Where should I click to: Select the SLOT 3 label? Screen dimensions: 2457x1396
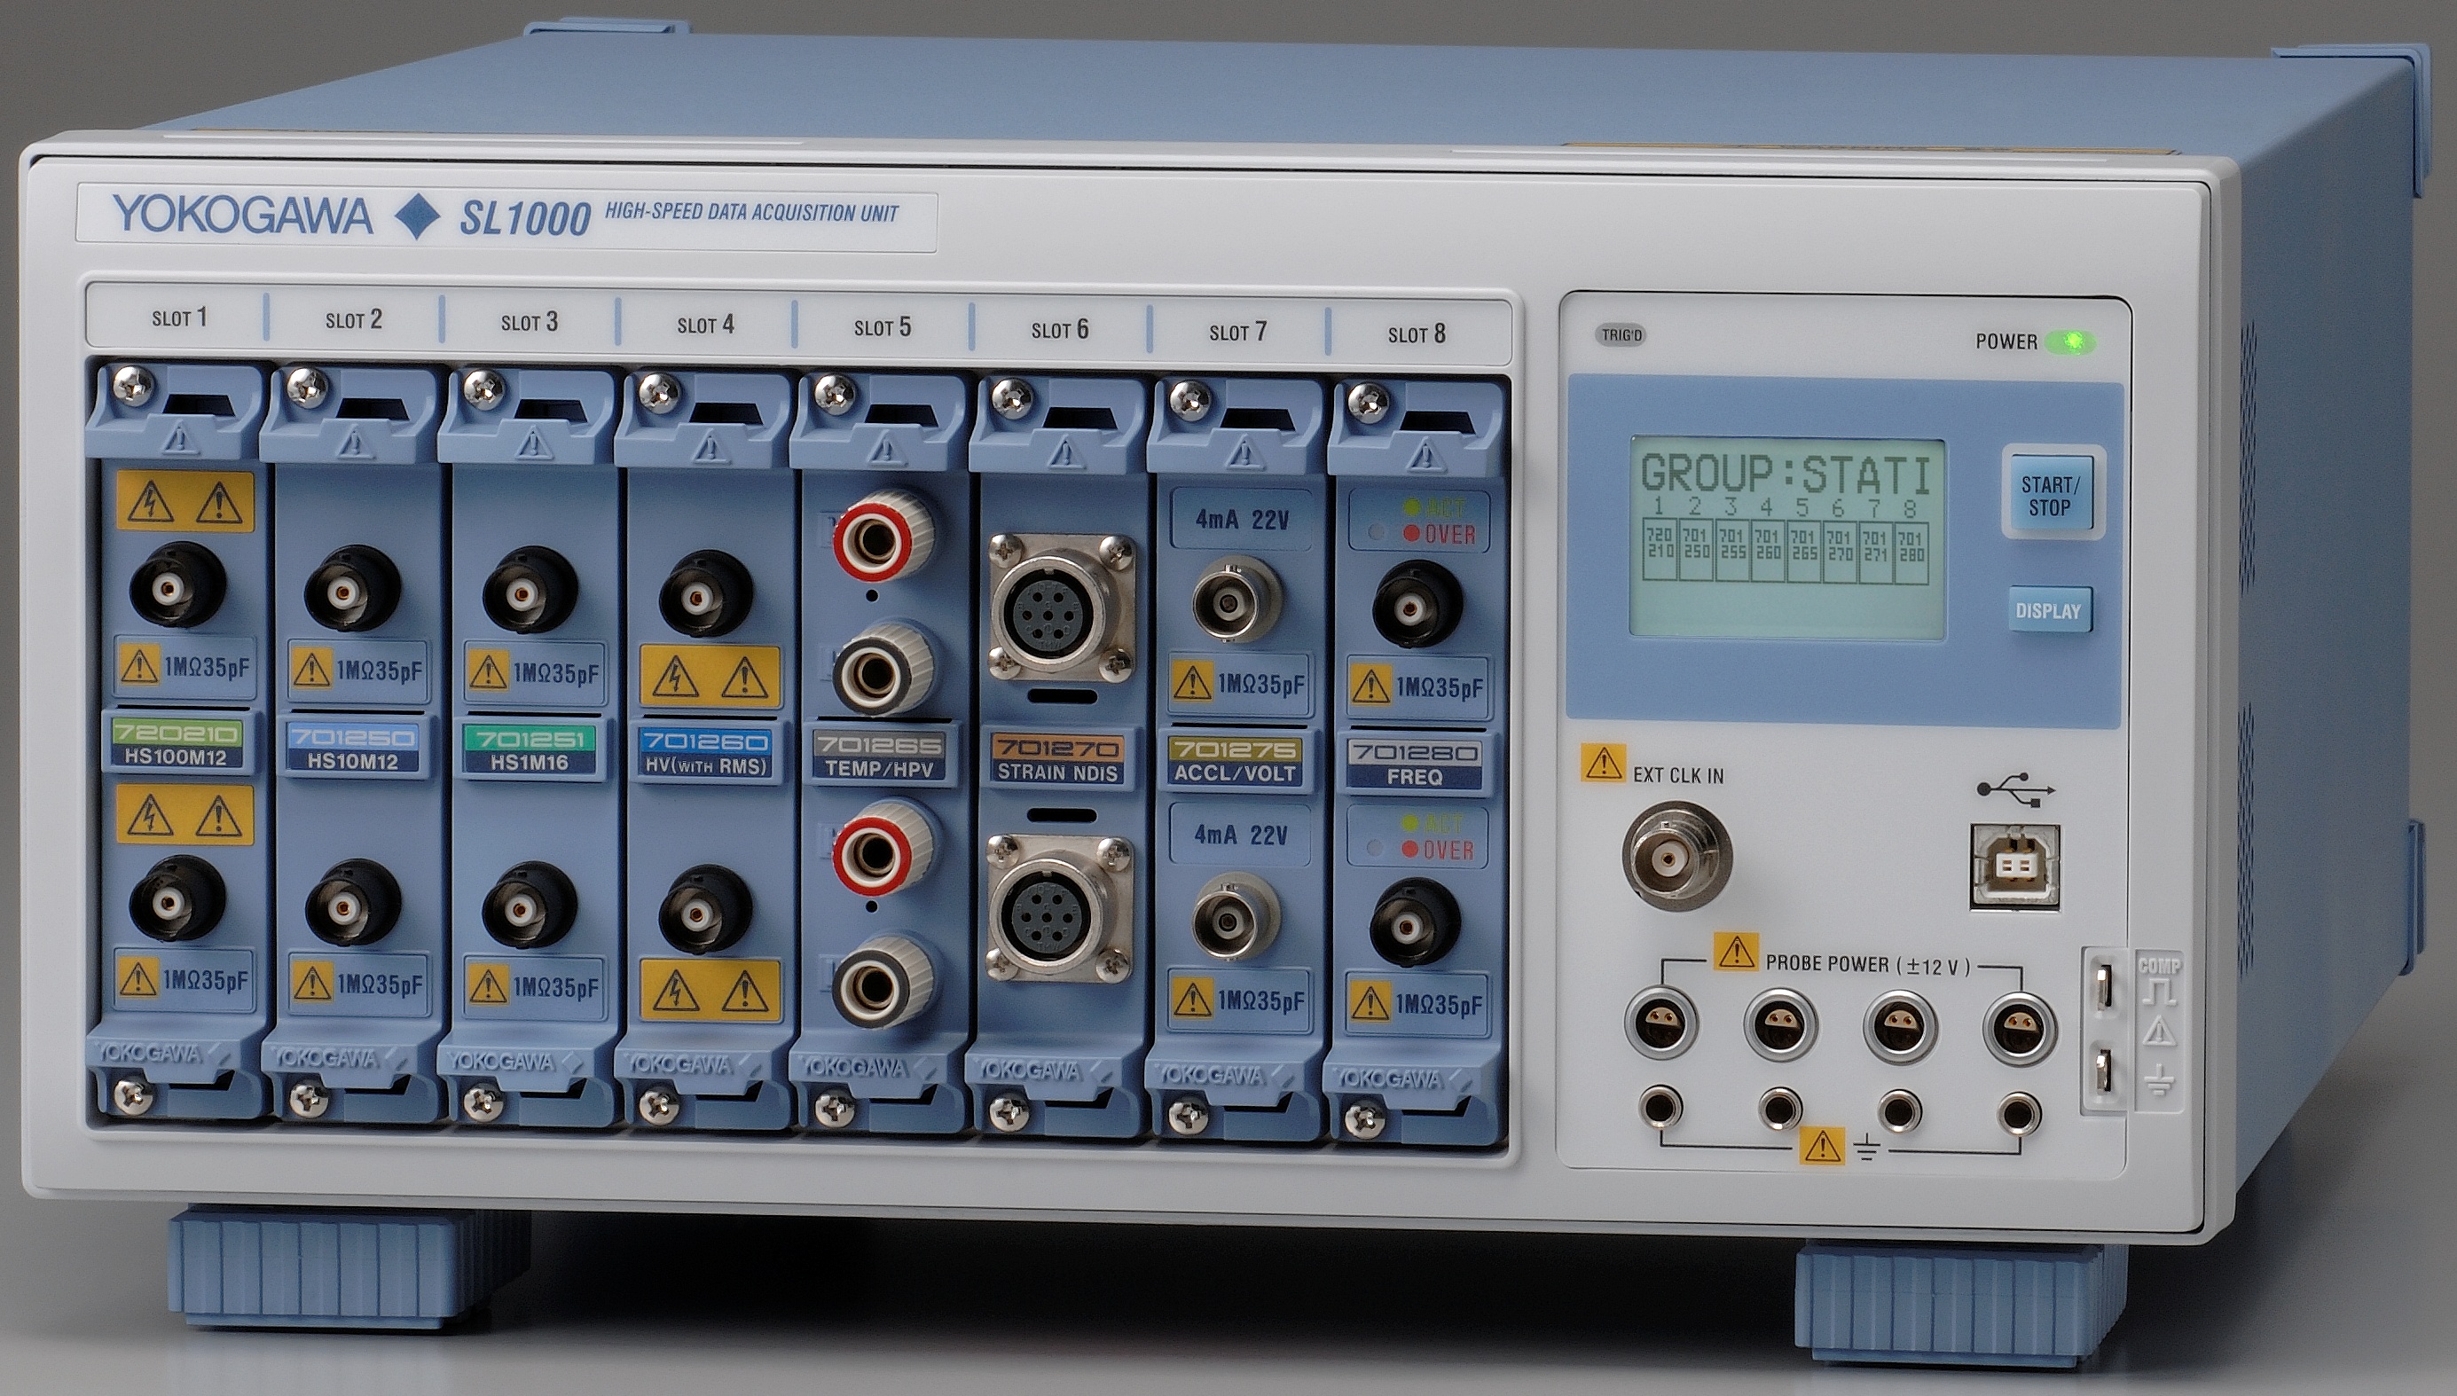(530, 322)
